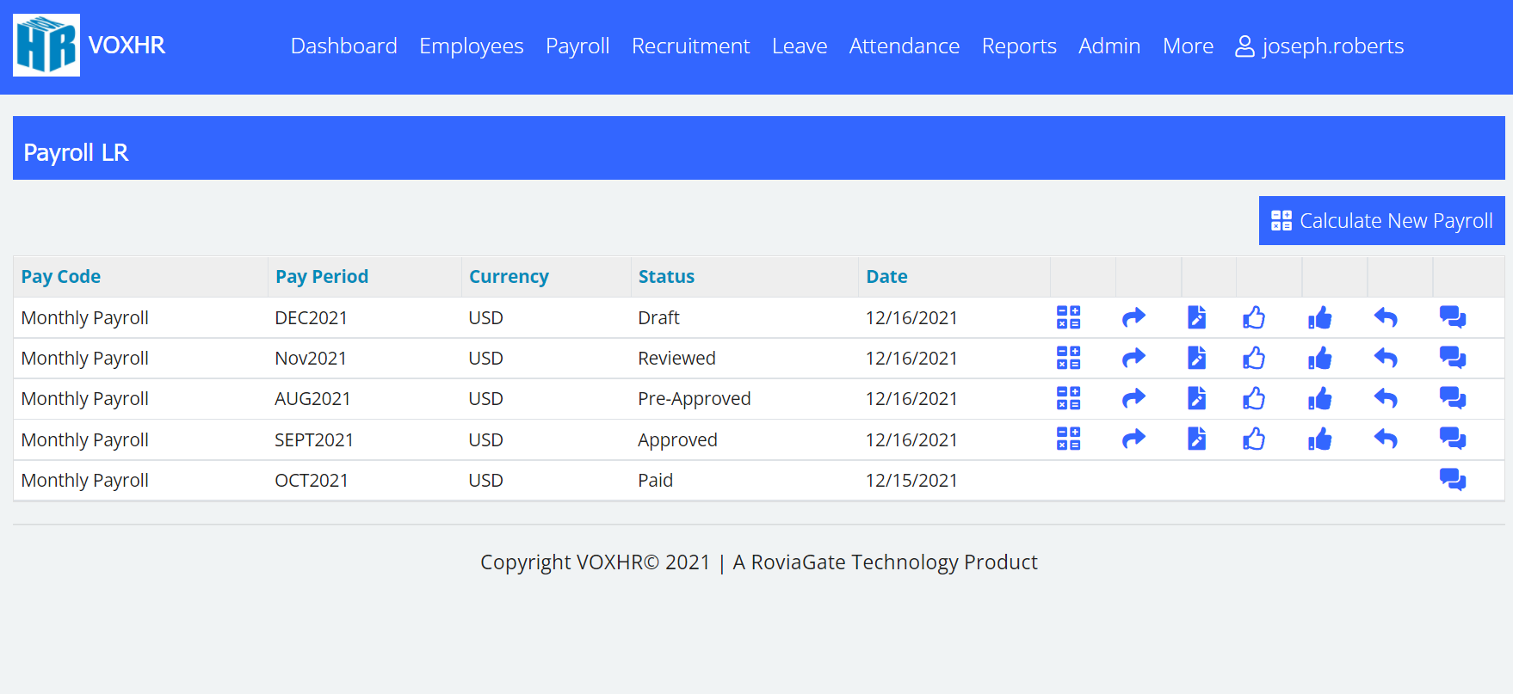The image size is (1513, 694).
Task: Sort the table by Status column
Action: pyautogui.click(x=666, y=277)
